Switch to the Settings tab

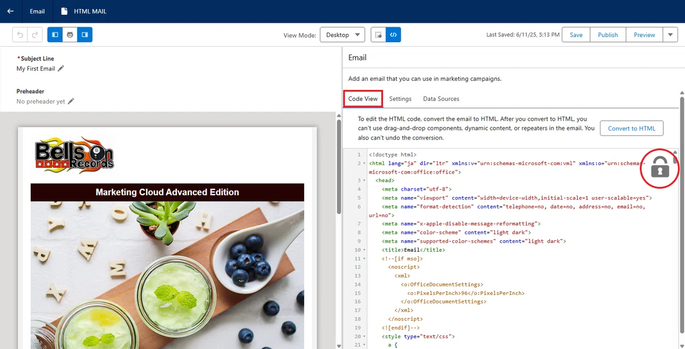pos(400,98)
